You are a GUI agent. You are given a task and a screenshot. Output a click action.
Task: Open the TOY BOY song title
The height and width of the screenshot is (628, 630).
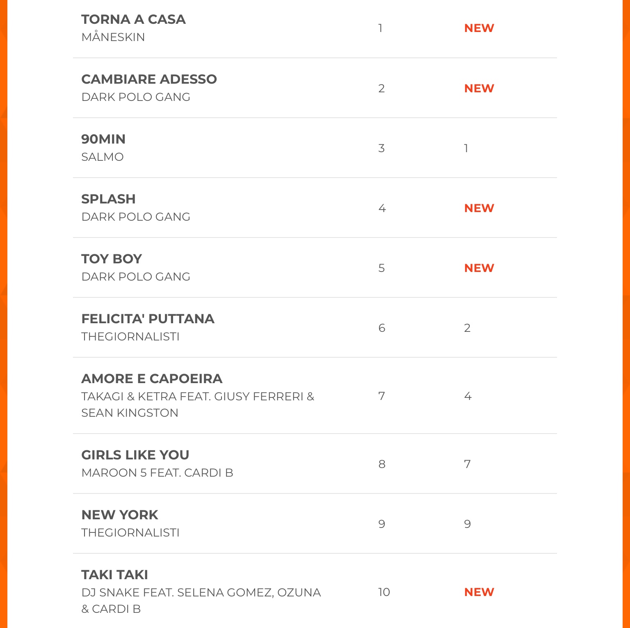(112, 259)
